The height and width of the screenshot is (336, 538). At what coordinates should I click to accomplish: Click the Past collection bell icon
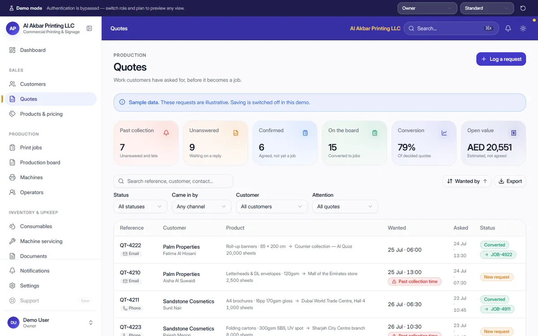click(166, 133)
